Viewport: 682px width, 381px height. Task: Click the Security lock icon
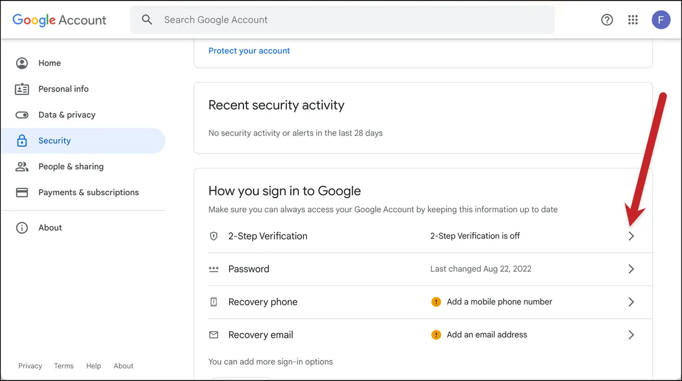(22, 141)
